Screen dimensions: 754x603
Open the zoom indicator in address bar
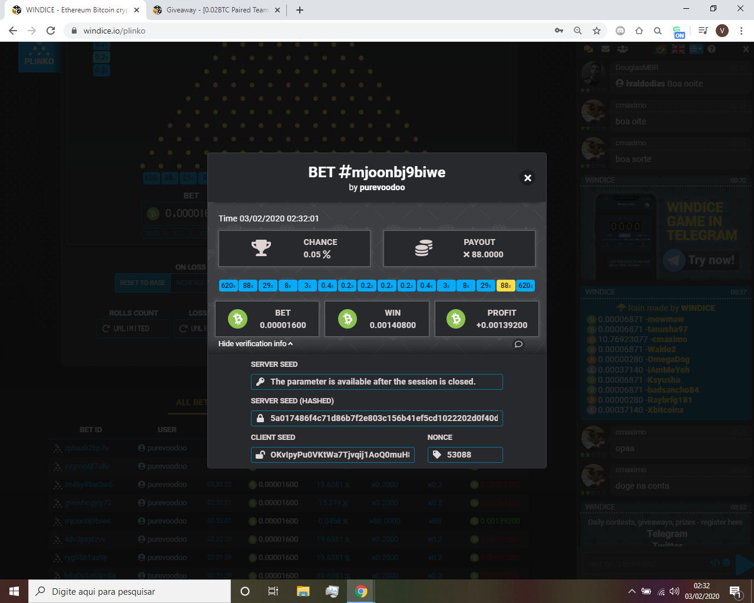tap(578, 31)
